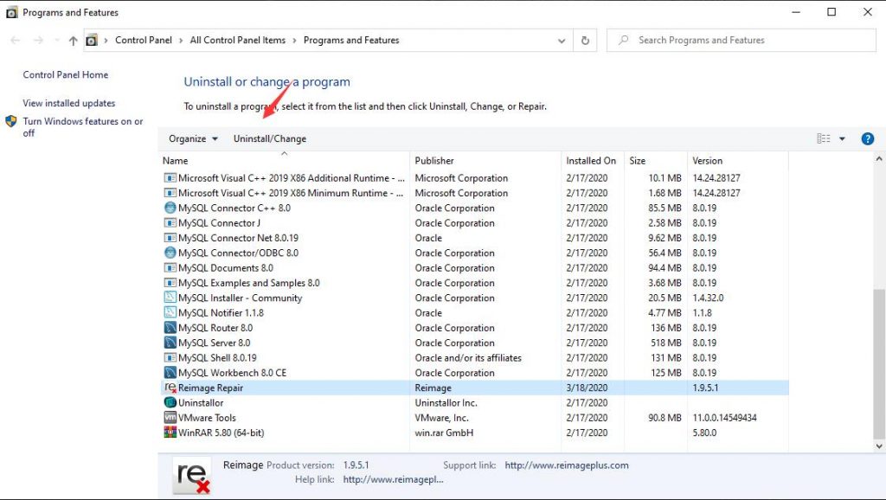Click the Control Panel icon in address bar

click(x=92, y=41)
